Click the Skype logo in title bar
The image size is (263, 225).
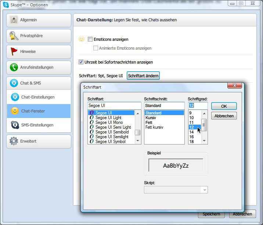(x=6, y=5)
